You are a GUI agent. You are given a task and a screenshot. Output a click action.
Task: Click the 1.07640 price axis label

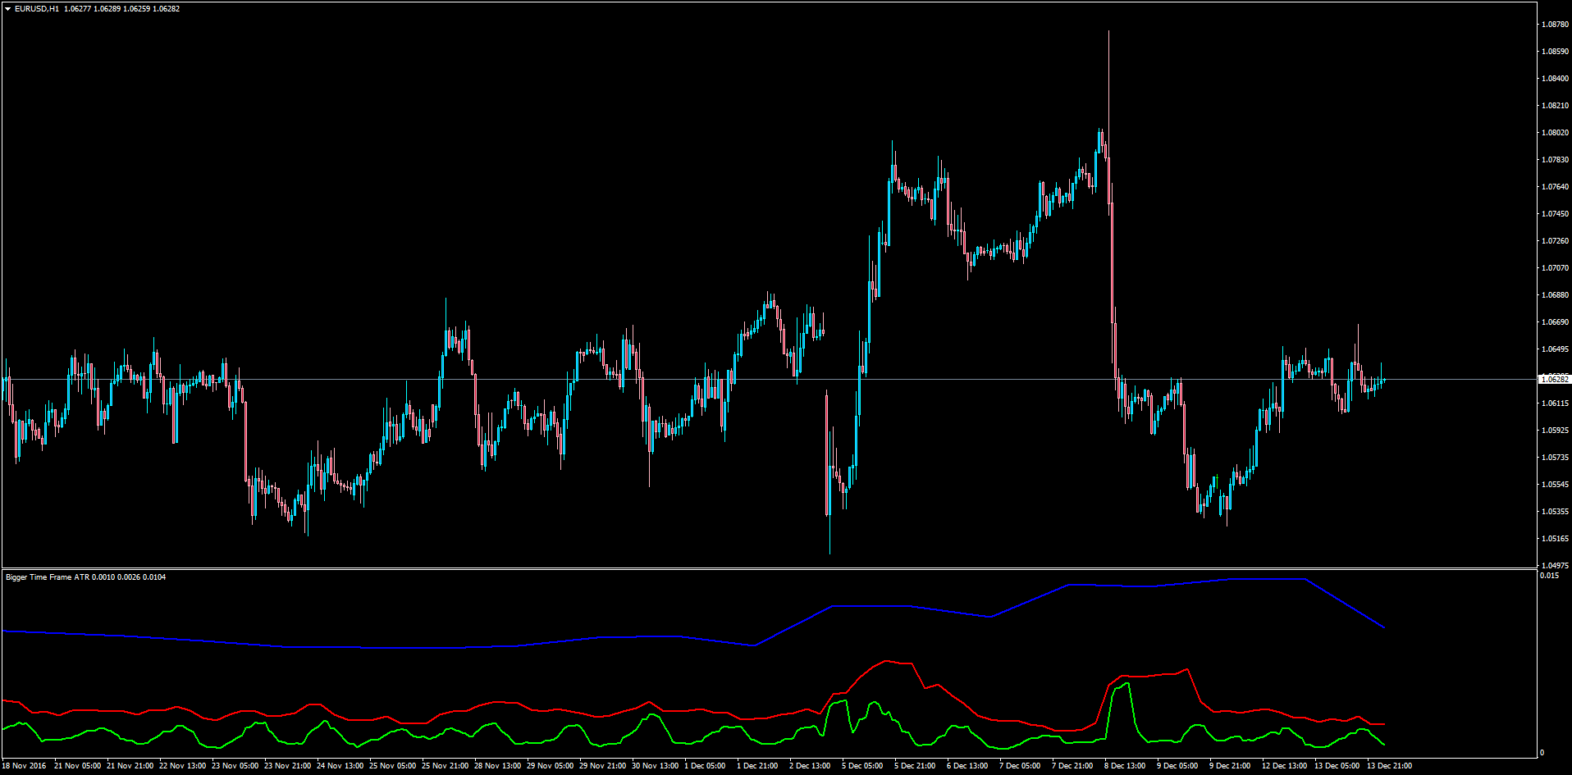pyautogui.click(x=1555, y=187)
